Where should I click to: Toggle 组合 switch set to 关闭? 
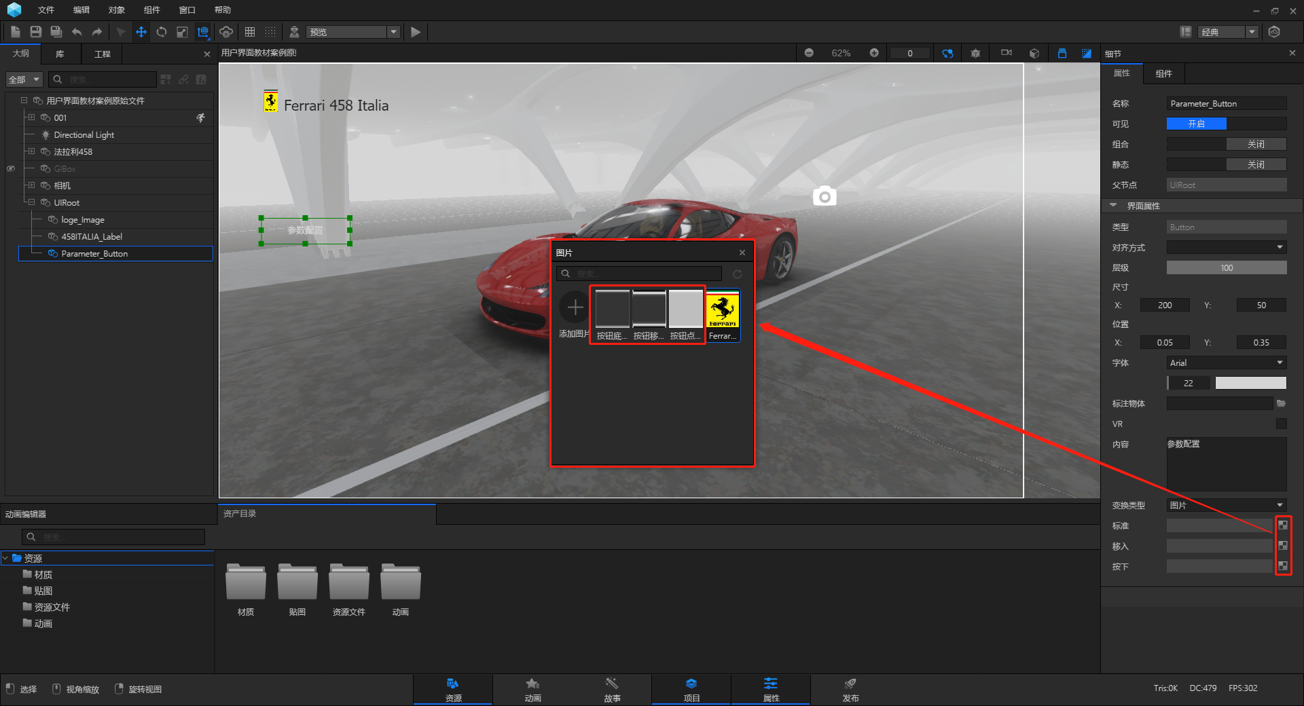tap(1227, 144)
